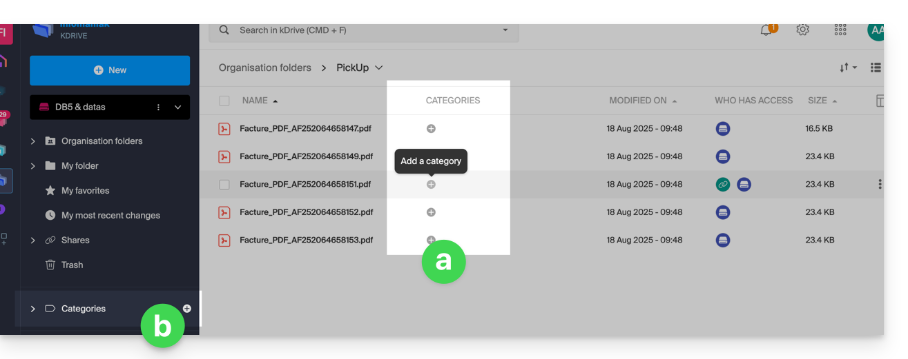Screen dimensions: 908x359
Task: Click the Categories column header
Action: tap(453, 101)
